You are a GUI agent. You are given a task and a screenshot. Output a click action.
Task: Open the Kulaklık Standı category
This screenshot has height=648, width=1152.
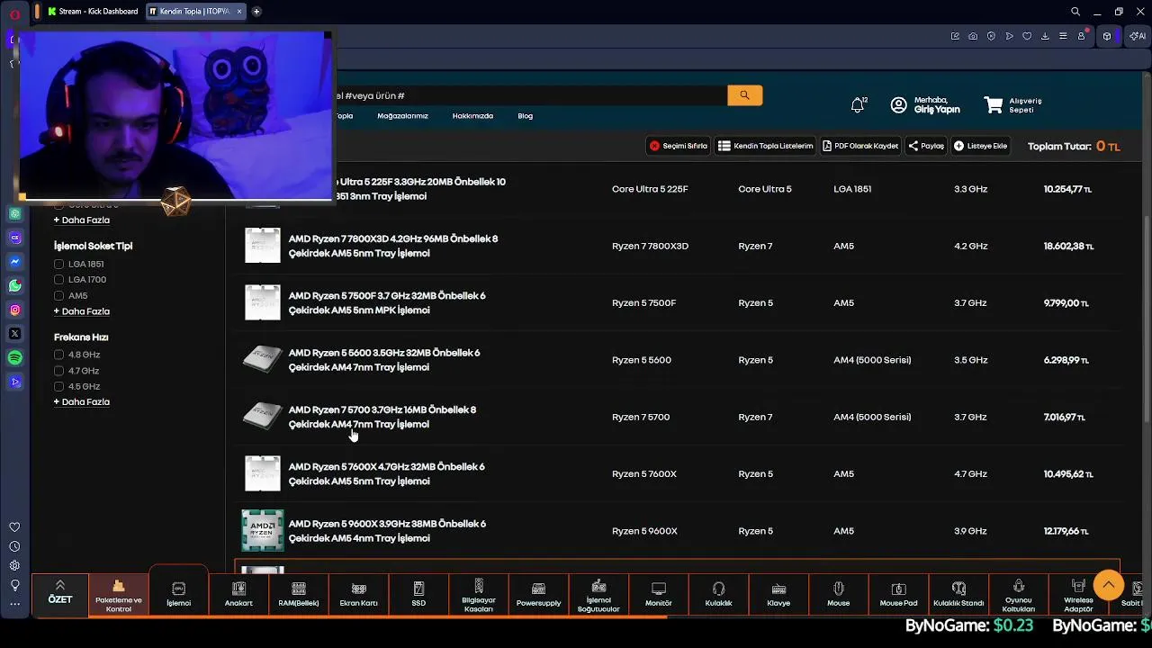958,595
